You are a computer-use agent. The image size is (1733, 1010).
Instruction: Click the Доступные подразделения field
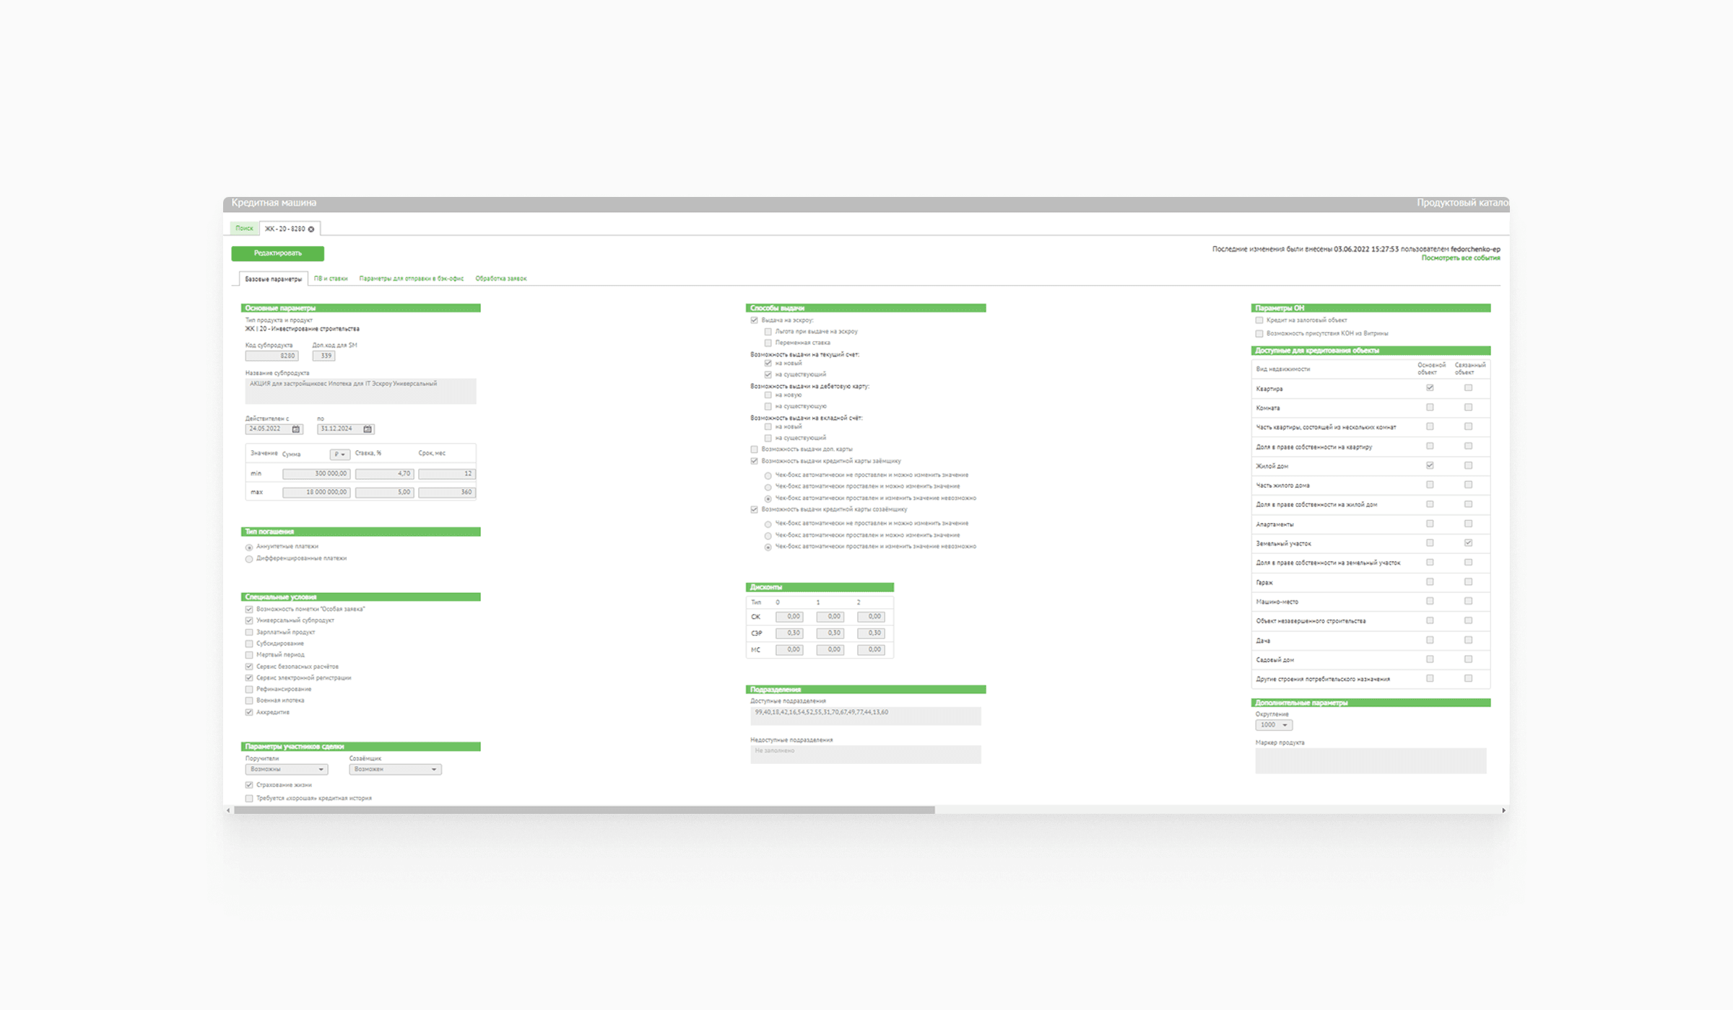pyautogui.click(x=866, y=716)
